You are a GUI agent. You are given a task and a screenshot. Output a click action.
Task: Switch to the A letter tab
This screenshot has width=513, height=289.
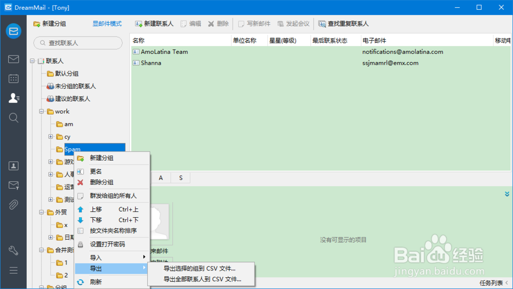[x=161, y=178]
